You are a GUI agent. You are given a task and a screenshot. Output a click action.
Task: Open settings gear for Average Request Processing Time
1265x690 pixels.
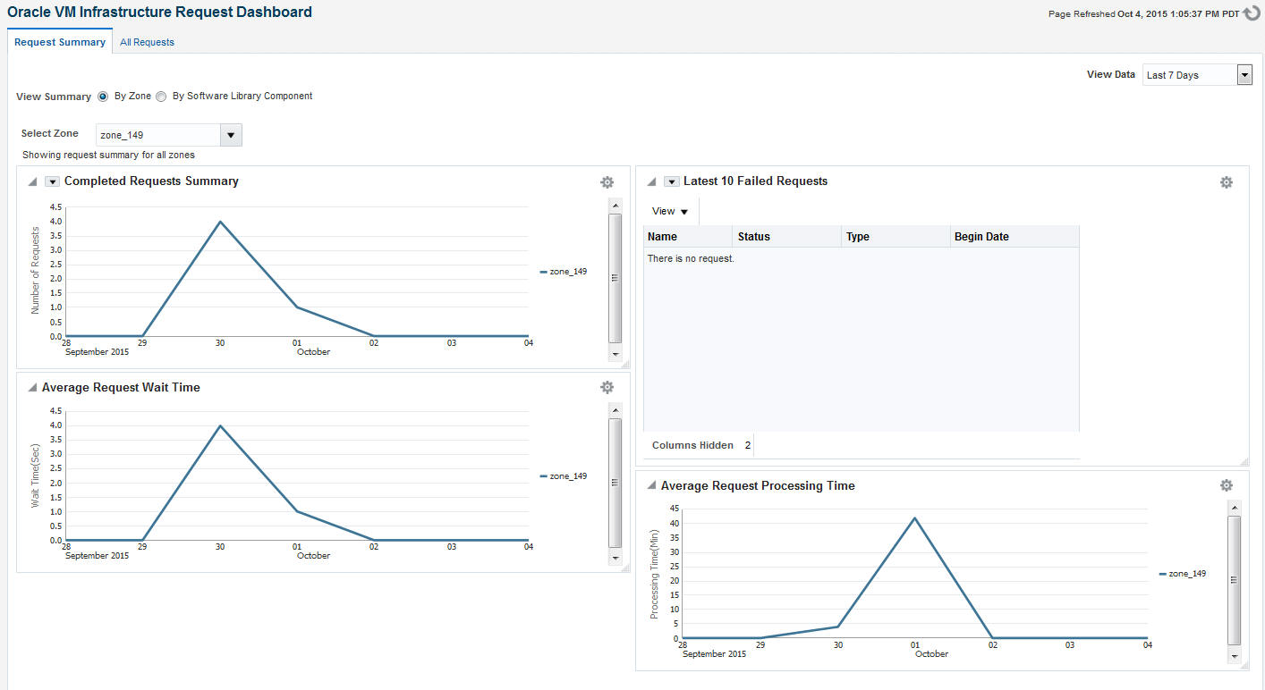tap(1227, 485)
